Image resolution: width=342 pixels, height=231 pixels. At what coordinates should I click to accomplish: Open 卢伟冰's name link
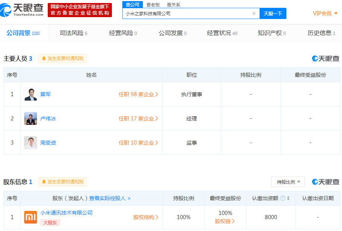[x=48, y=118]
